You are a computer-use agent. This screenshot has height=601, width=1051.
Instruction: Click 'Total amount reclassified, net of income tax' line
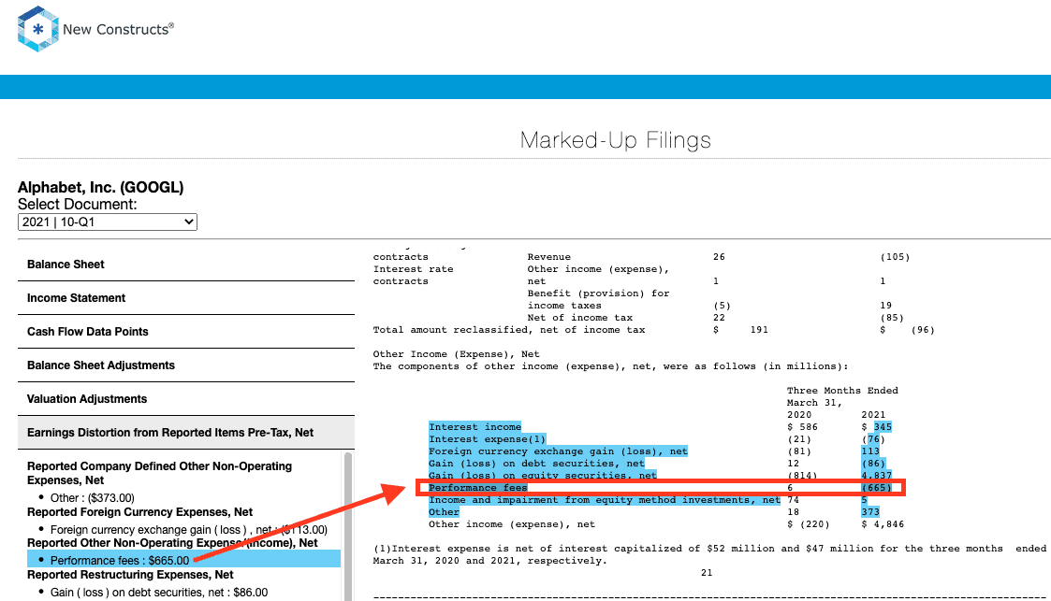509,330
